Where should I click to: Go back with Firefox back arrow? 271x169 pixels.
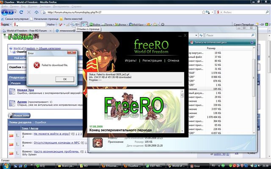[x=5, y=12]
